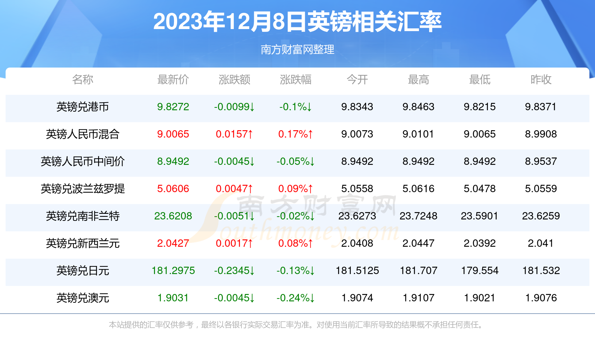Viewport: 595px width, 350px height.
Task: Click change value 0.0047↑
Action: 234,189
